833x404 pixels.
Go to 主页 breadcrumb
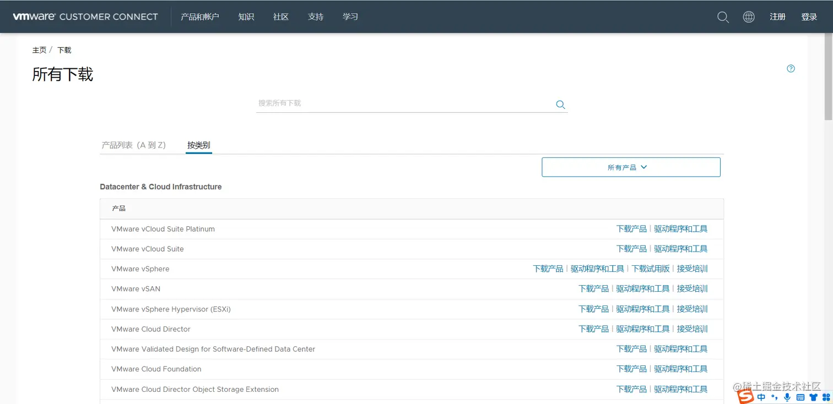click(40, 50)
